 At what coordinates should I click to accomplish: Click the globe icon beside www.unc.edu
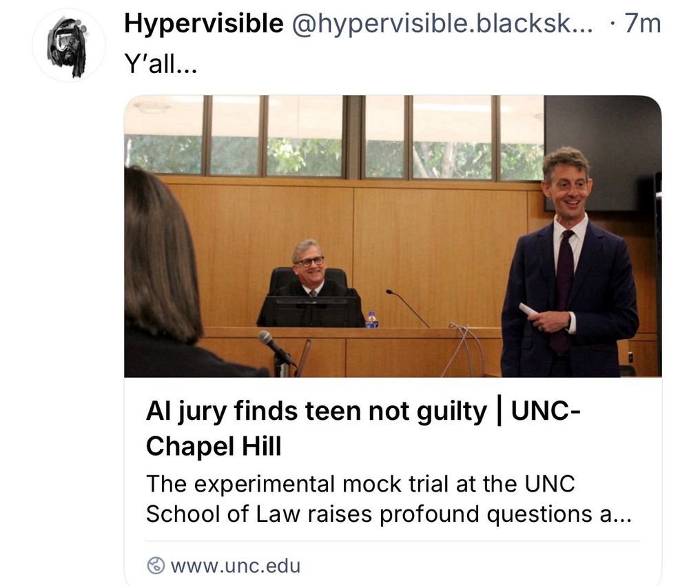point(156,566)
